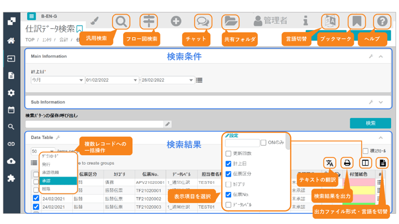Click the yellow sticky color cell
This screenshot has height=224, width=399.
pyautogui.click(x=359, y=190)
